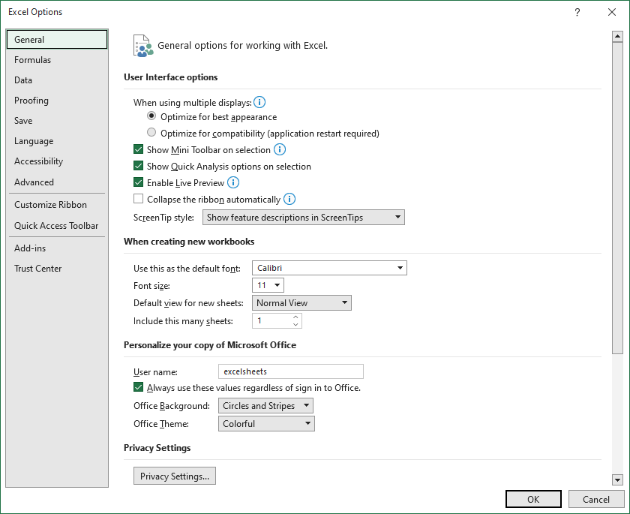
Task: Expand the Font size dropdown
Action: point(268,285)
